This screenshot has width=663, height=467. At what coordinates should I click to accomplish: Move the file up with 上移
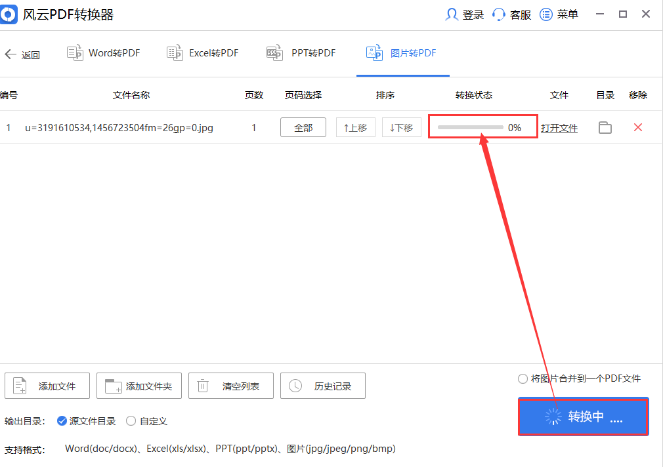coord(355,127)
